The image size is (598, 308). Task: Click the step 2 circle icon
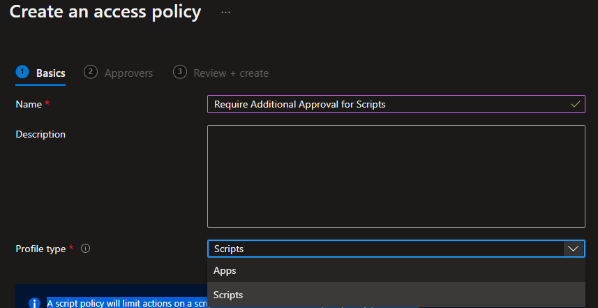[90, 72]
